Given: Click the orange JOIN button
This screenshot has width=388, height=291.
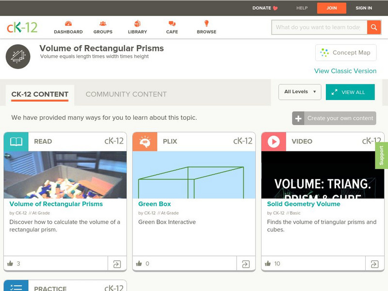Looking at the screenshot, I should click(x=332, y=8).
